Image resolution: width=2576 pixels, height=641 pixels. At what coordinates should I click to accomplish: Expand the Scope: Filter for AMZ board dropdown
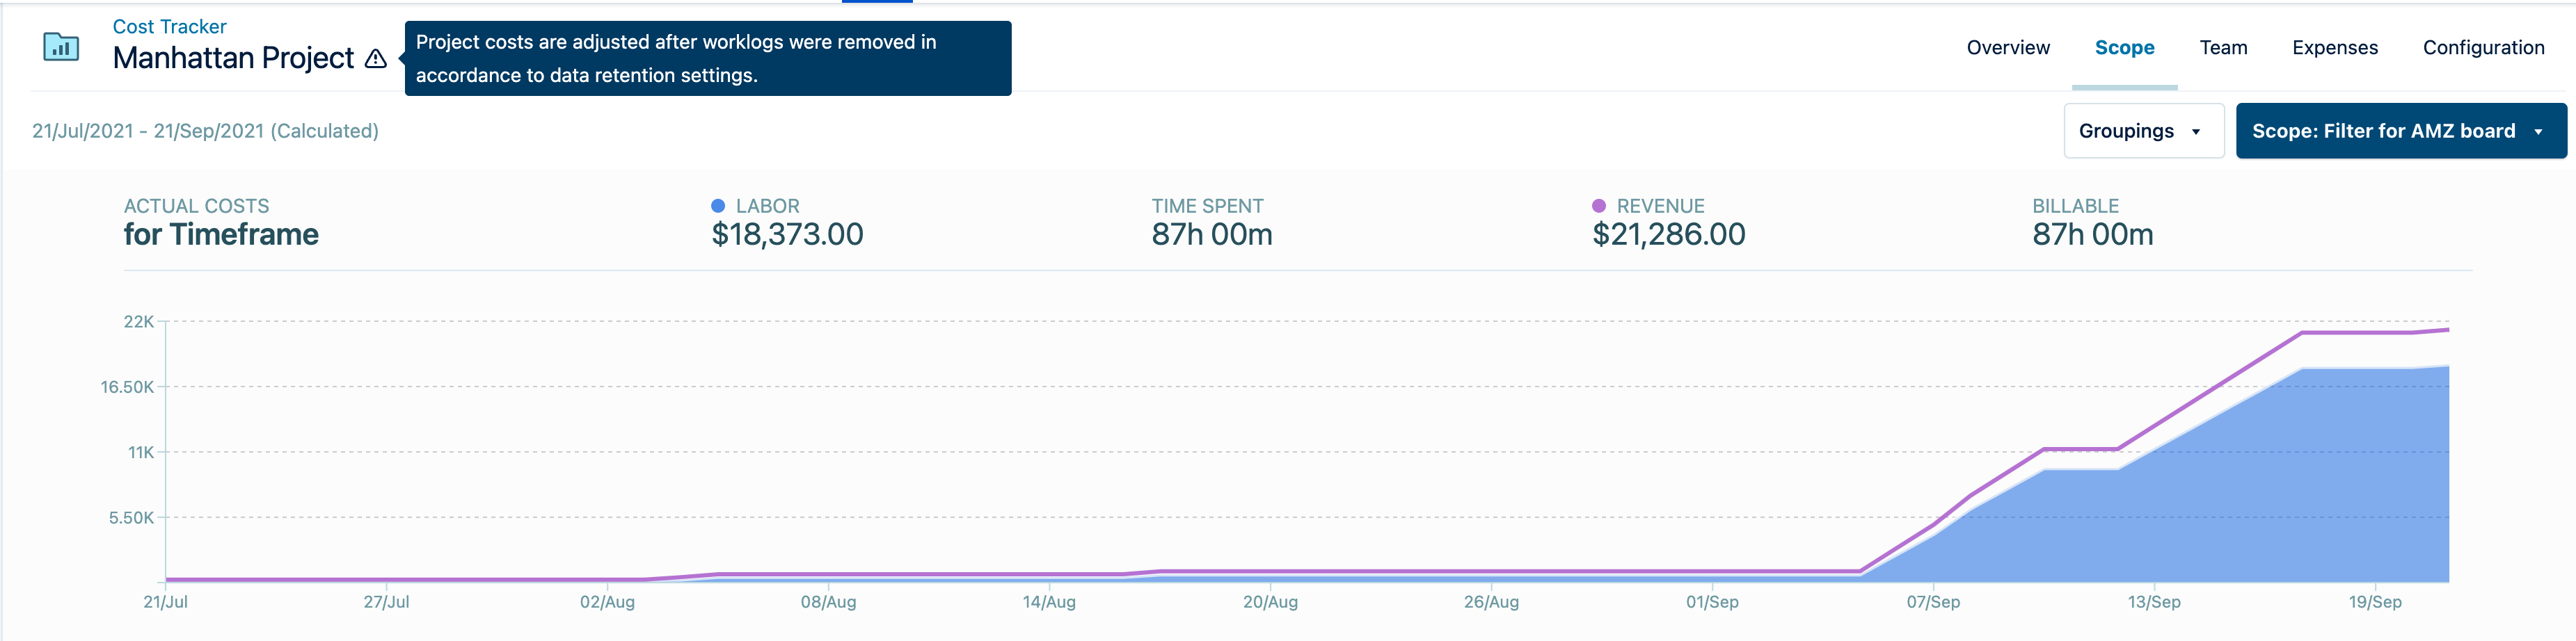click(2399, 131)
